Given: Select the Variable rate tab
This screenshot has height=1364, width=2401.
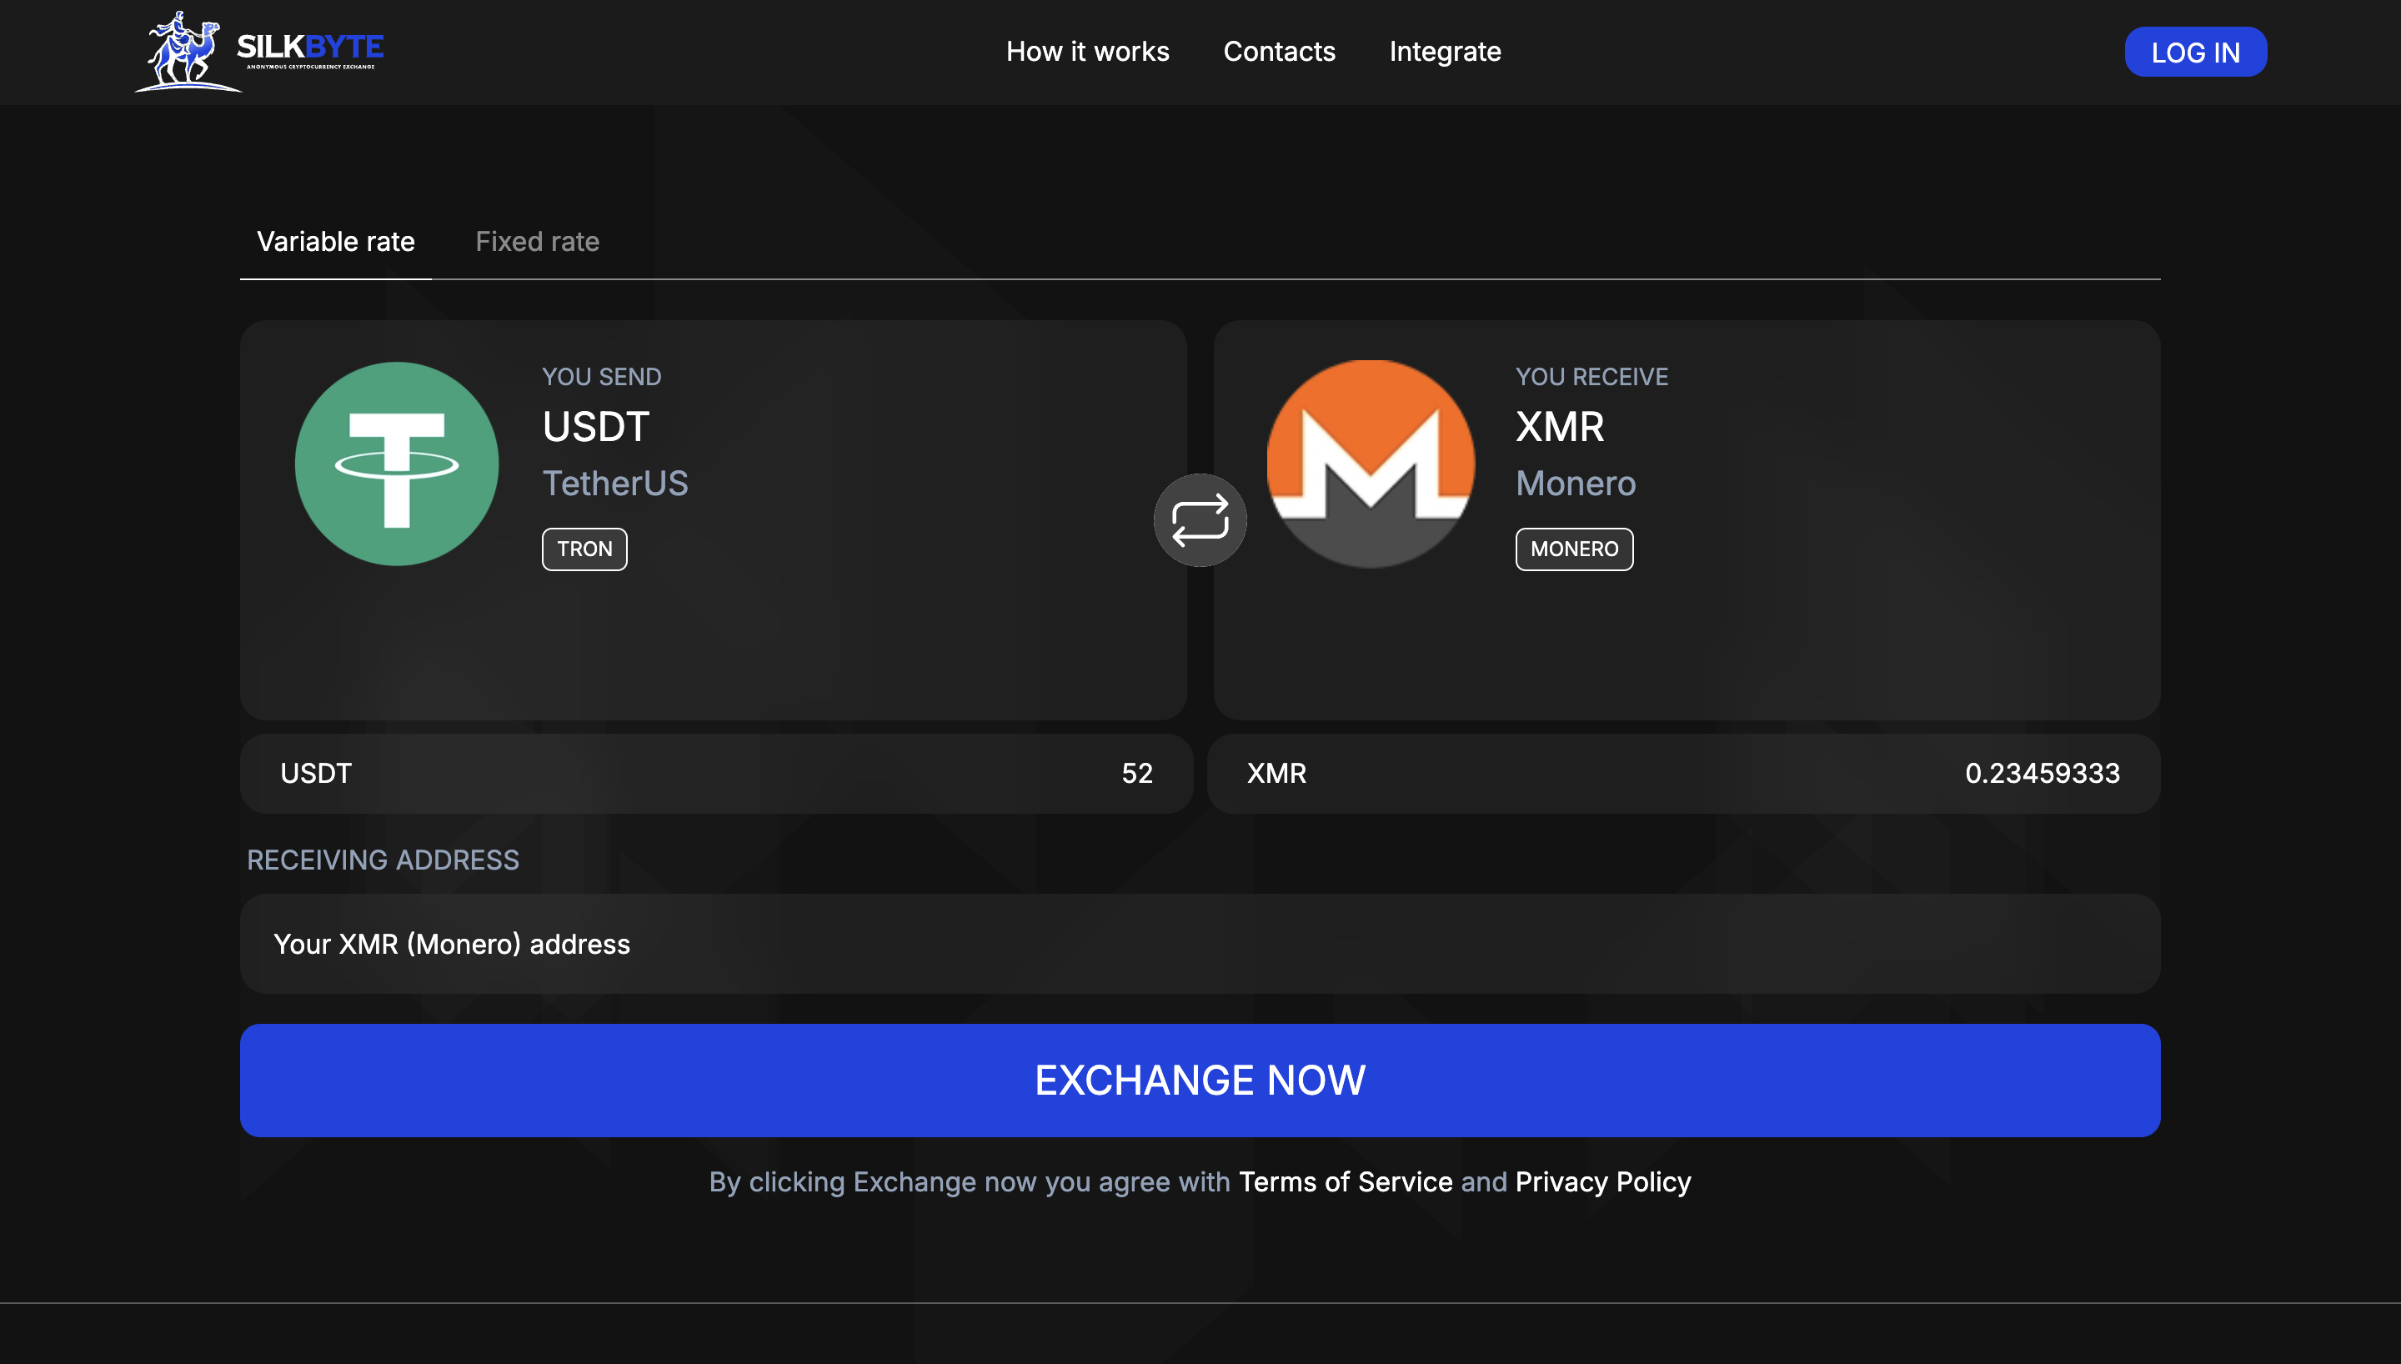Looking at the screenshot, I should [335, 242].
